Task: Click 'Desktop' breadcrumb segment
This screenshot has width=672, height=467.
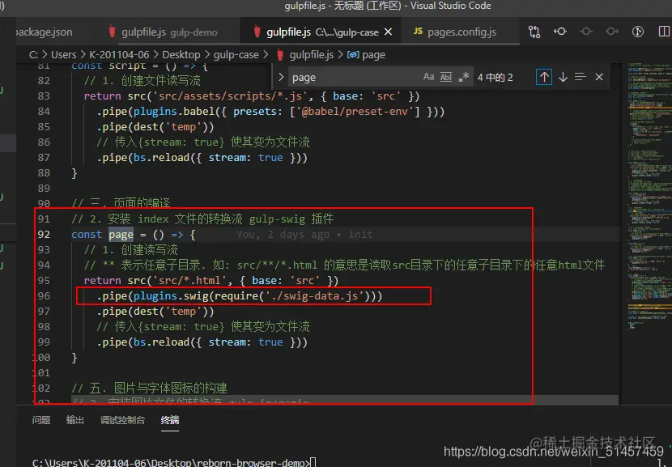Action: click(x=181, y=55)
